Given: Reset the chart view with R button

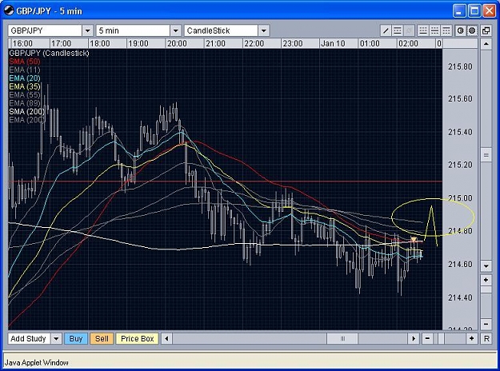Looking at the screenshot, I should 486,338.
